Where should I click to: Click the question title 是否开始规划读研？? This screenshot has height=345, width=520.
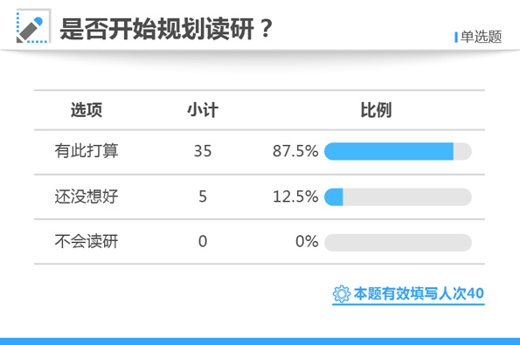pyautogui.click(x=166, y=29)
